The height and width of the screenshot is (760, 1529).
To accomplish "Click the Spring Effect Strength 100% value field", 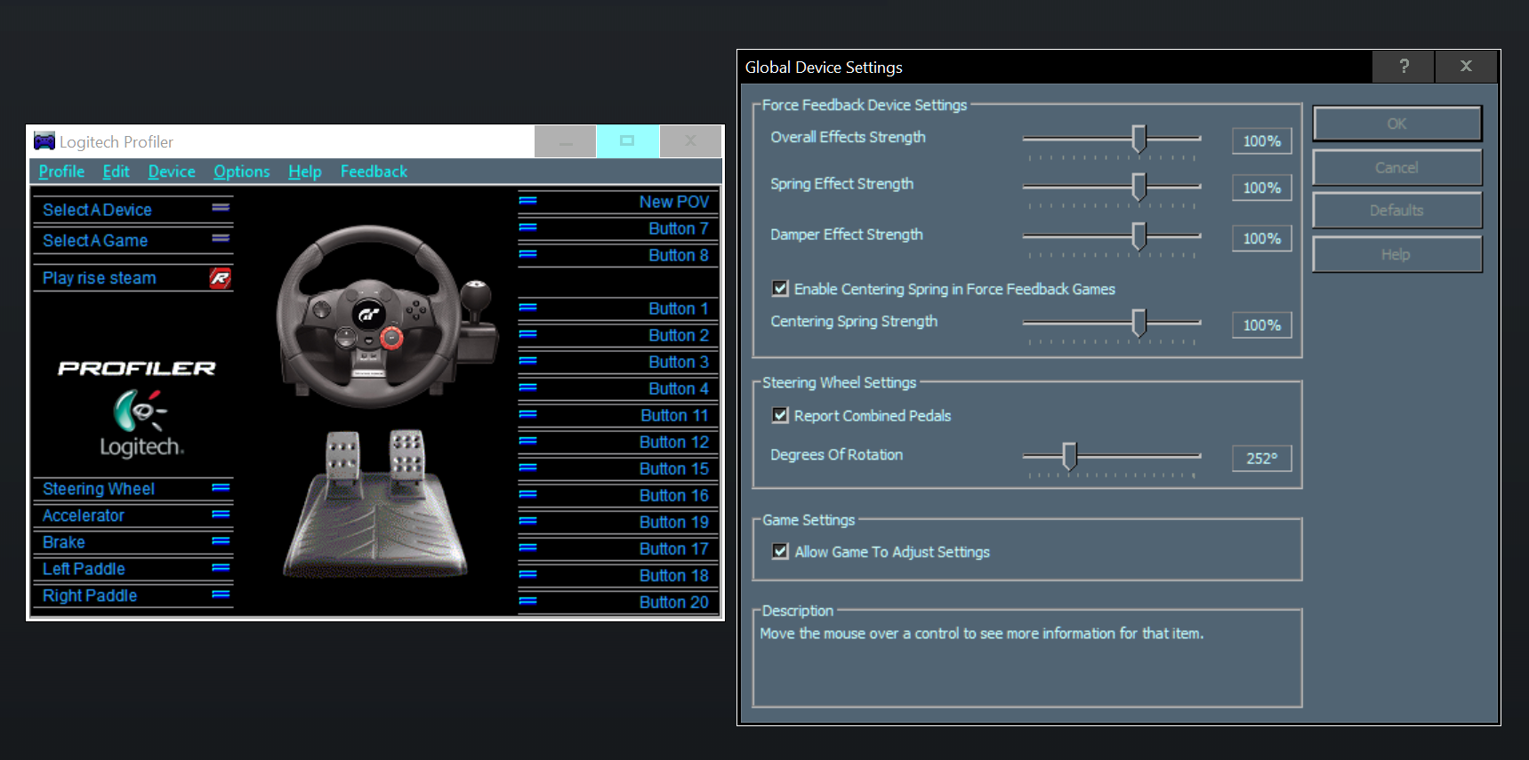I will [1261, 188].
